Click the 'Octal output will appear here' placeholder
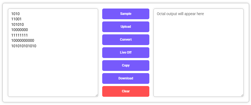 coord(180,14)
